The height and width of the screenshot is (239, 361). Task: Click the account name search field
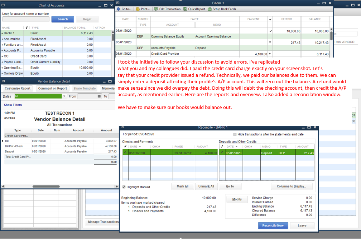(x=26, y=19)
